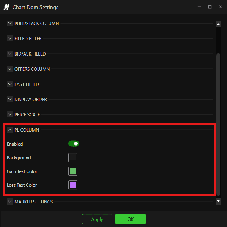Toggle the PL Column Enabled switch
Screen dimensions: 227x227
74,144
